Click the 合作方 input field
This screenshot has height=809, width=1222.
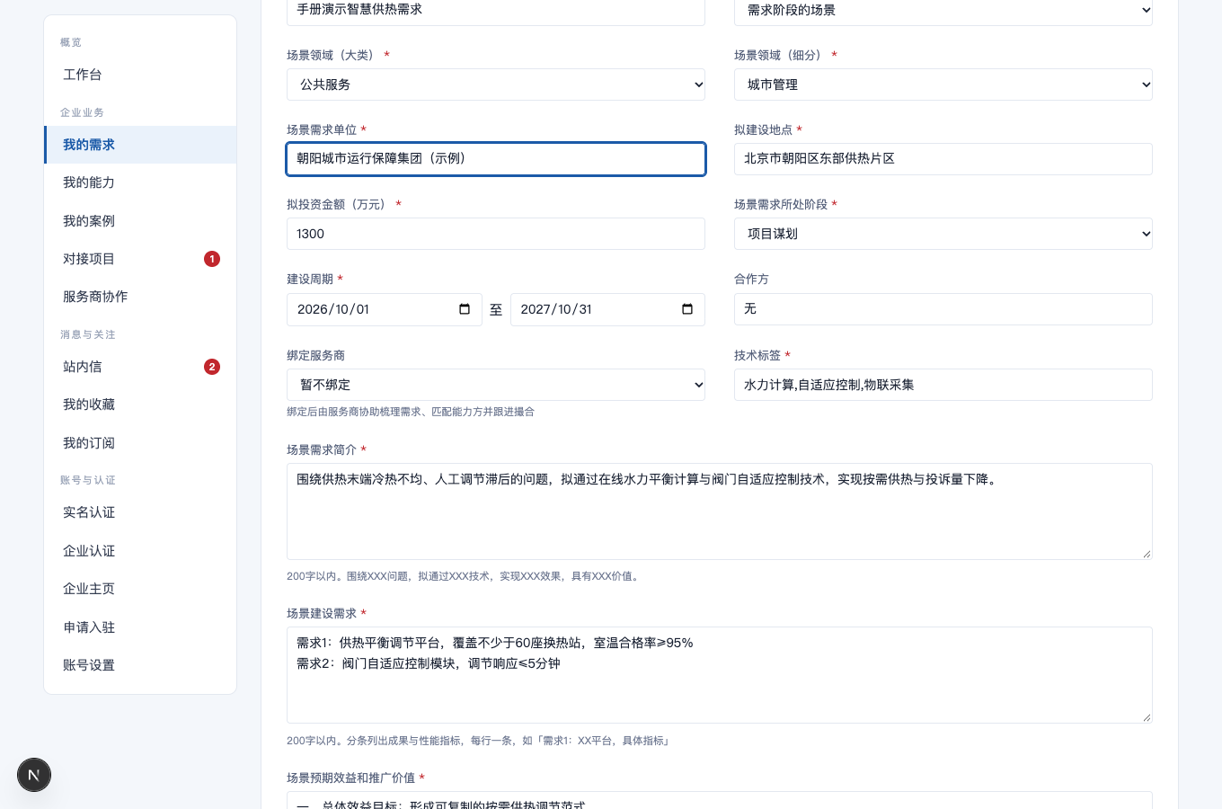tap(943, 309)
